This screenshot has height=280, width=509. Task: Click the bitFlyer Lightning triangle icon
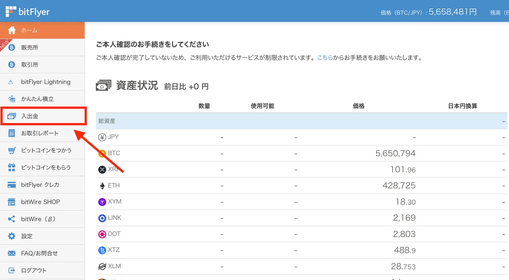click(x=11, y=82)
